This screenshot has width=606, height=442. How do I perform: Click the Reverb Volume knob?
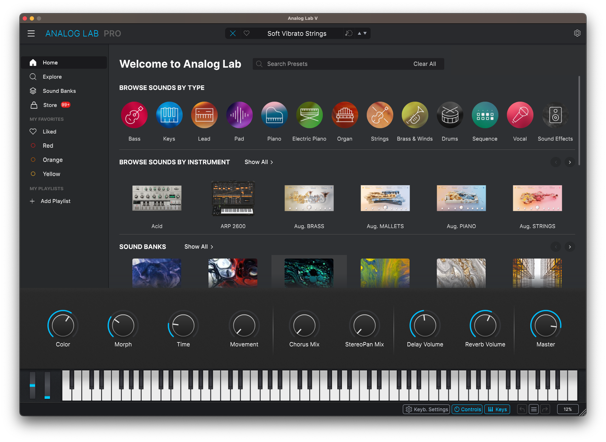485,325
